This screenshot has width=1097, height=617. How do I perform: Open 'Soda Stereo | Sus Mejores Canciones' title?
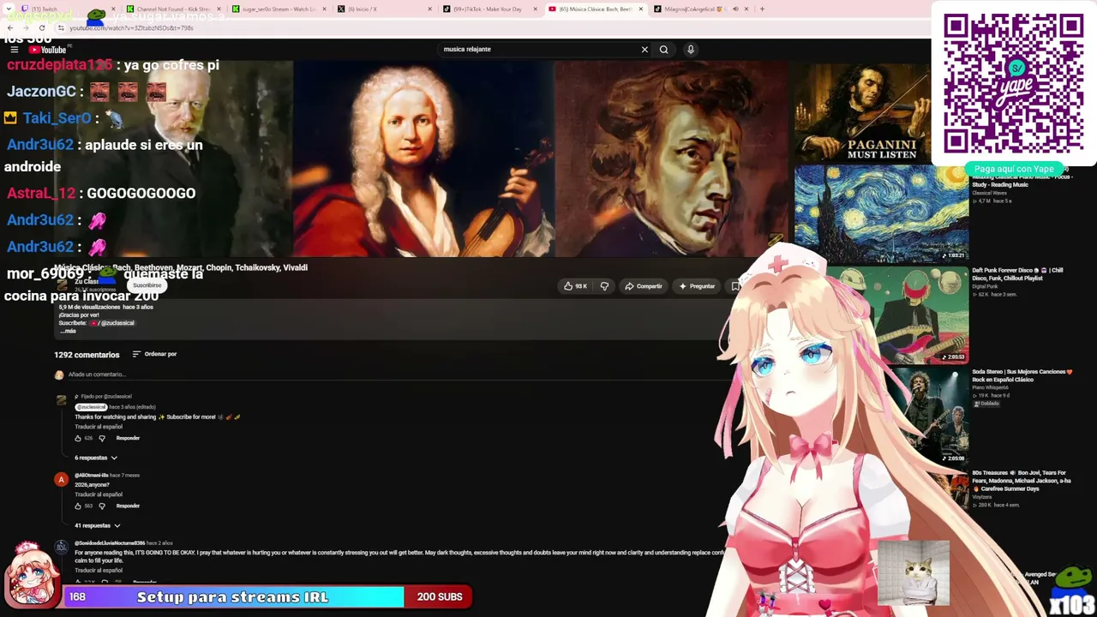(x=1022, y=375)
